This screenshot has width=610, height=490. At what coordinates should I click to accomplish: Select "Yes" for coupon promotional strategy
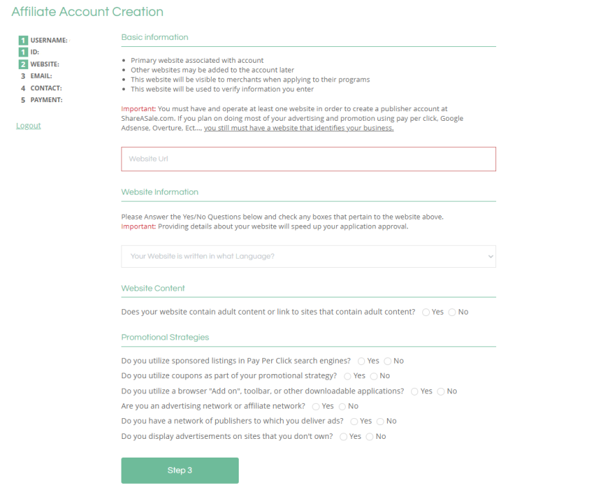pyautogui.click(x=347, y=376)
